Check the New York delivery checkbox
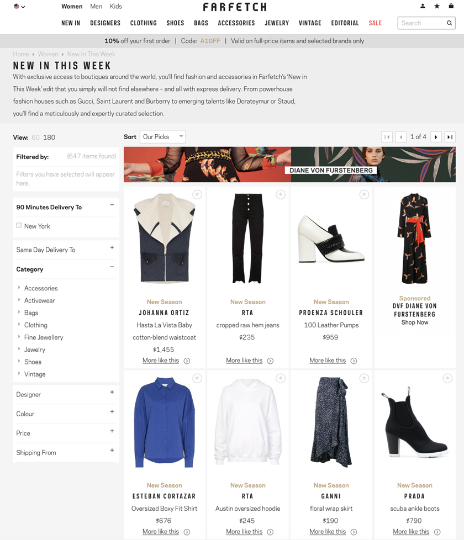464x540 pixels. tap(19, 226)
